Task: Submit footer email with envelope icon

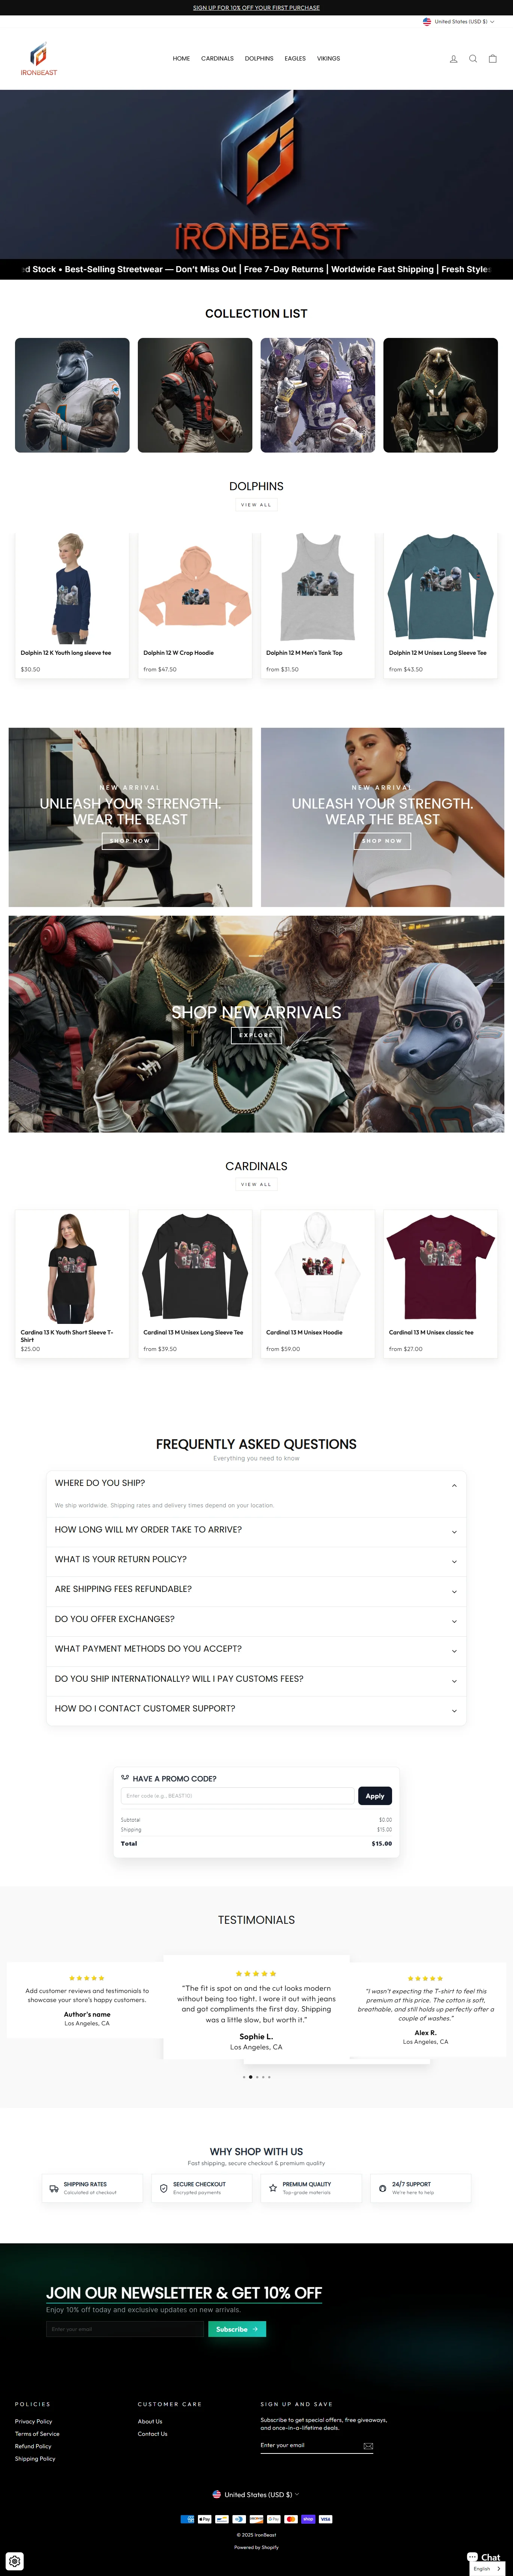Action: [x=368, y=2446]
